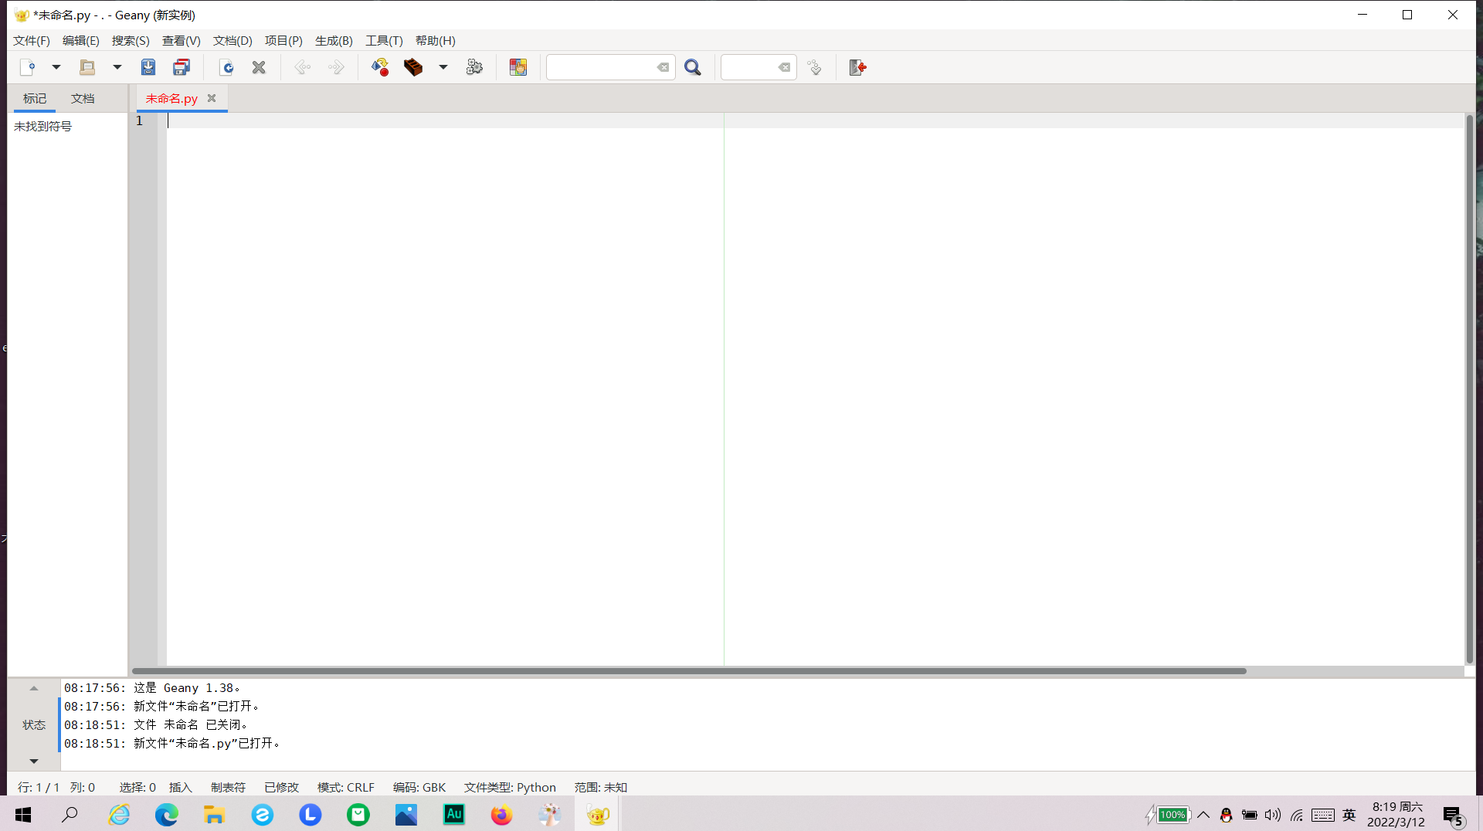The image size is (1483, 831).
Task: Compile the current file
Action: click(x=379, y=67)
